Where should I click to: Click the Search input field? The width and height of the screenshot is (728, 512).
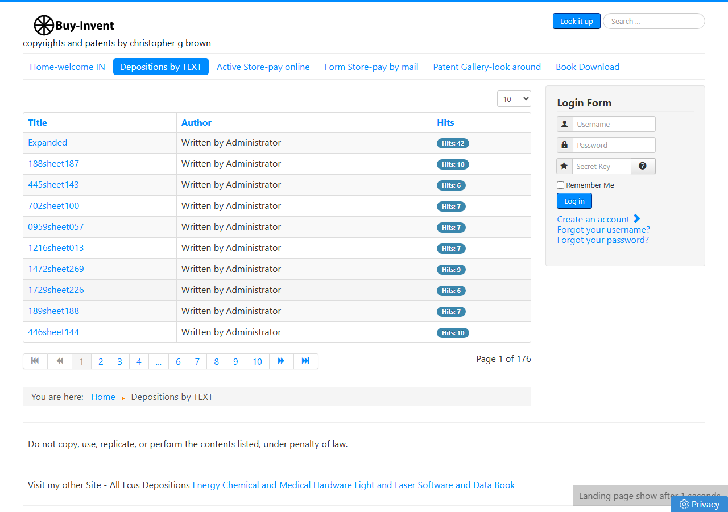654,21
